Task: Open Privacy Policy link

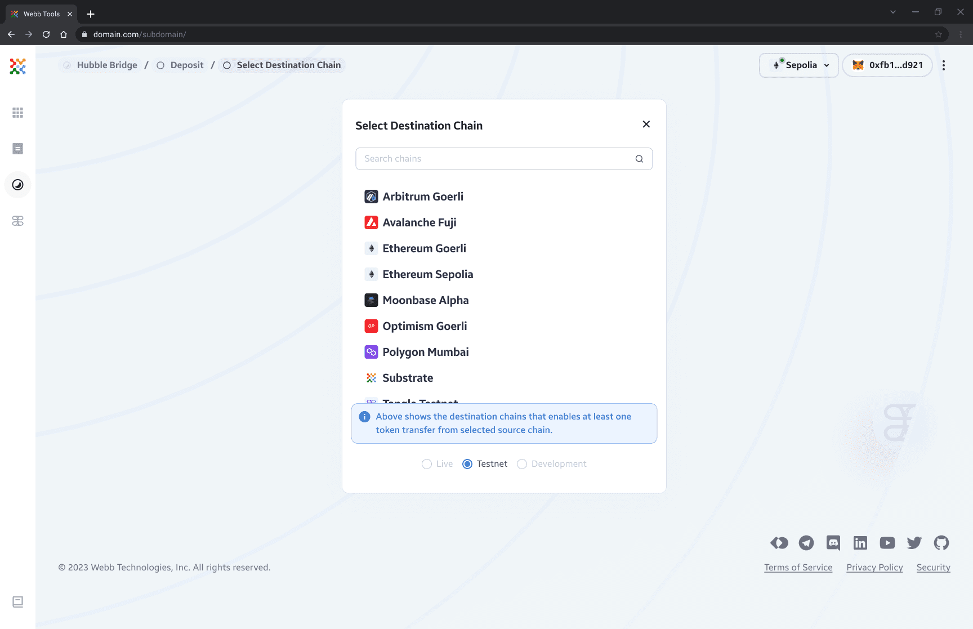Action: 874,568
